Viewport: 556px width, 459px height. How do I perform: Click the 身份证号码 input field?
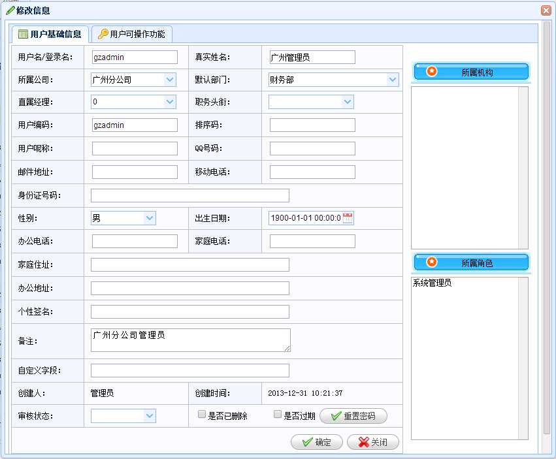(x=190, y=196)
